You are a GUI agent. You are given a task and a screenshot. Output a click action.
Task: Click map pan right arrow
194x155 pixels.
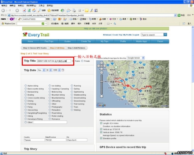(x=105, y=66)
